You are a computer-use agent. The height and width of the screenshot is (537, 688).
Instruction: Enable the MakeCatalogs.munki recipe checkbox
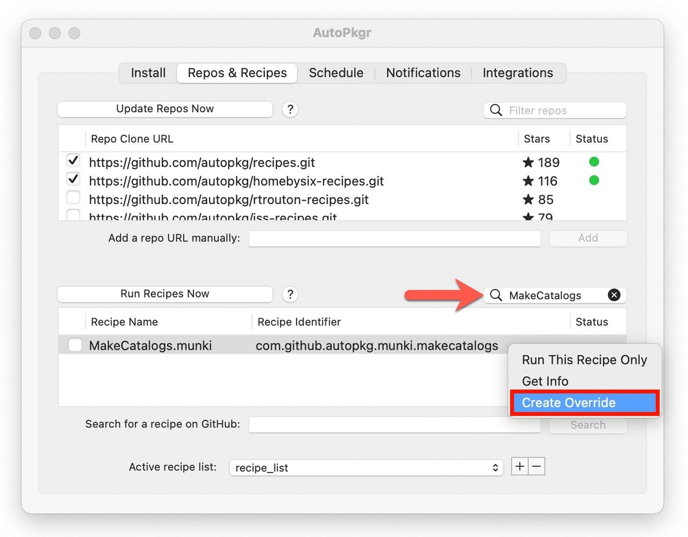75,345
